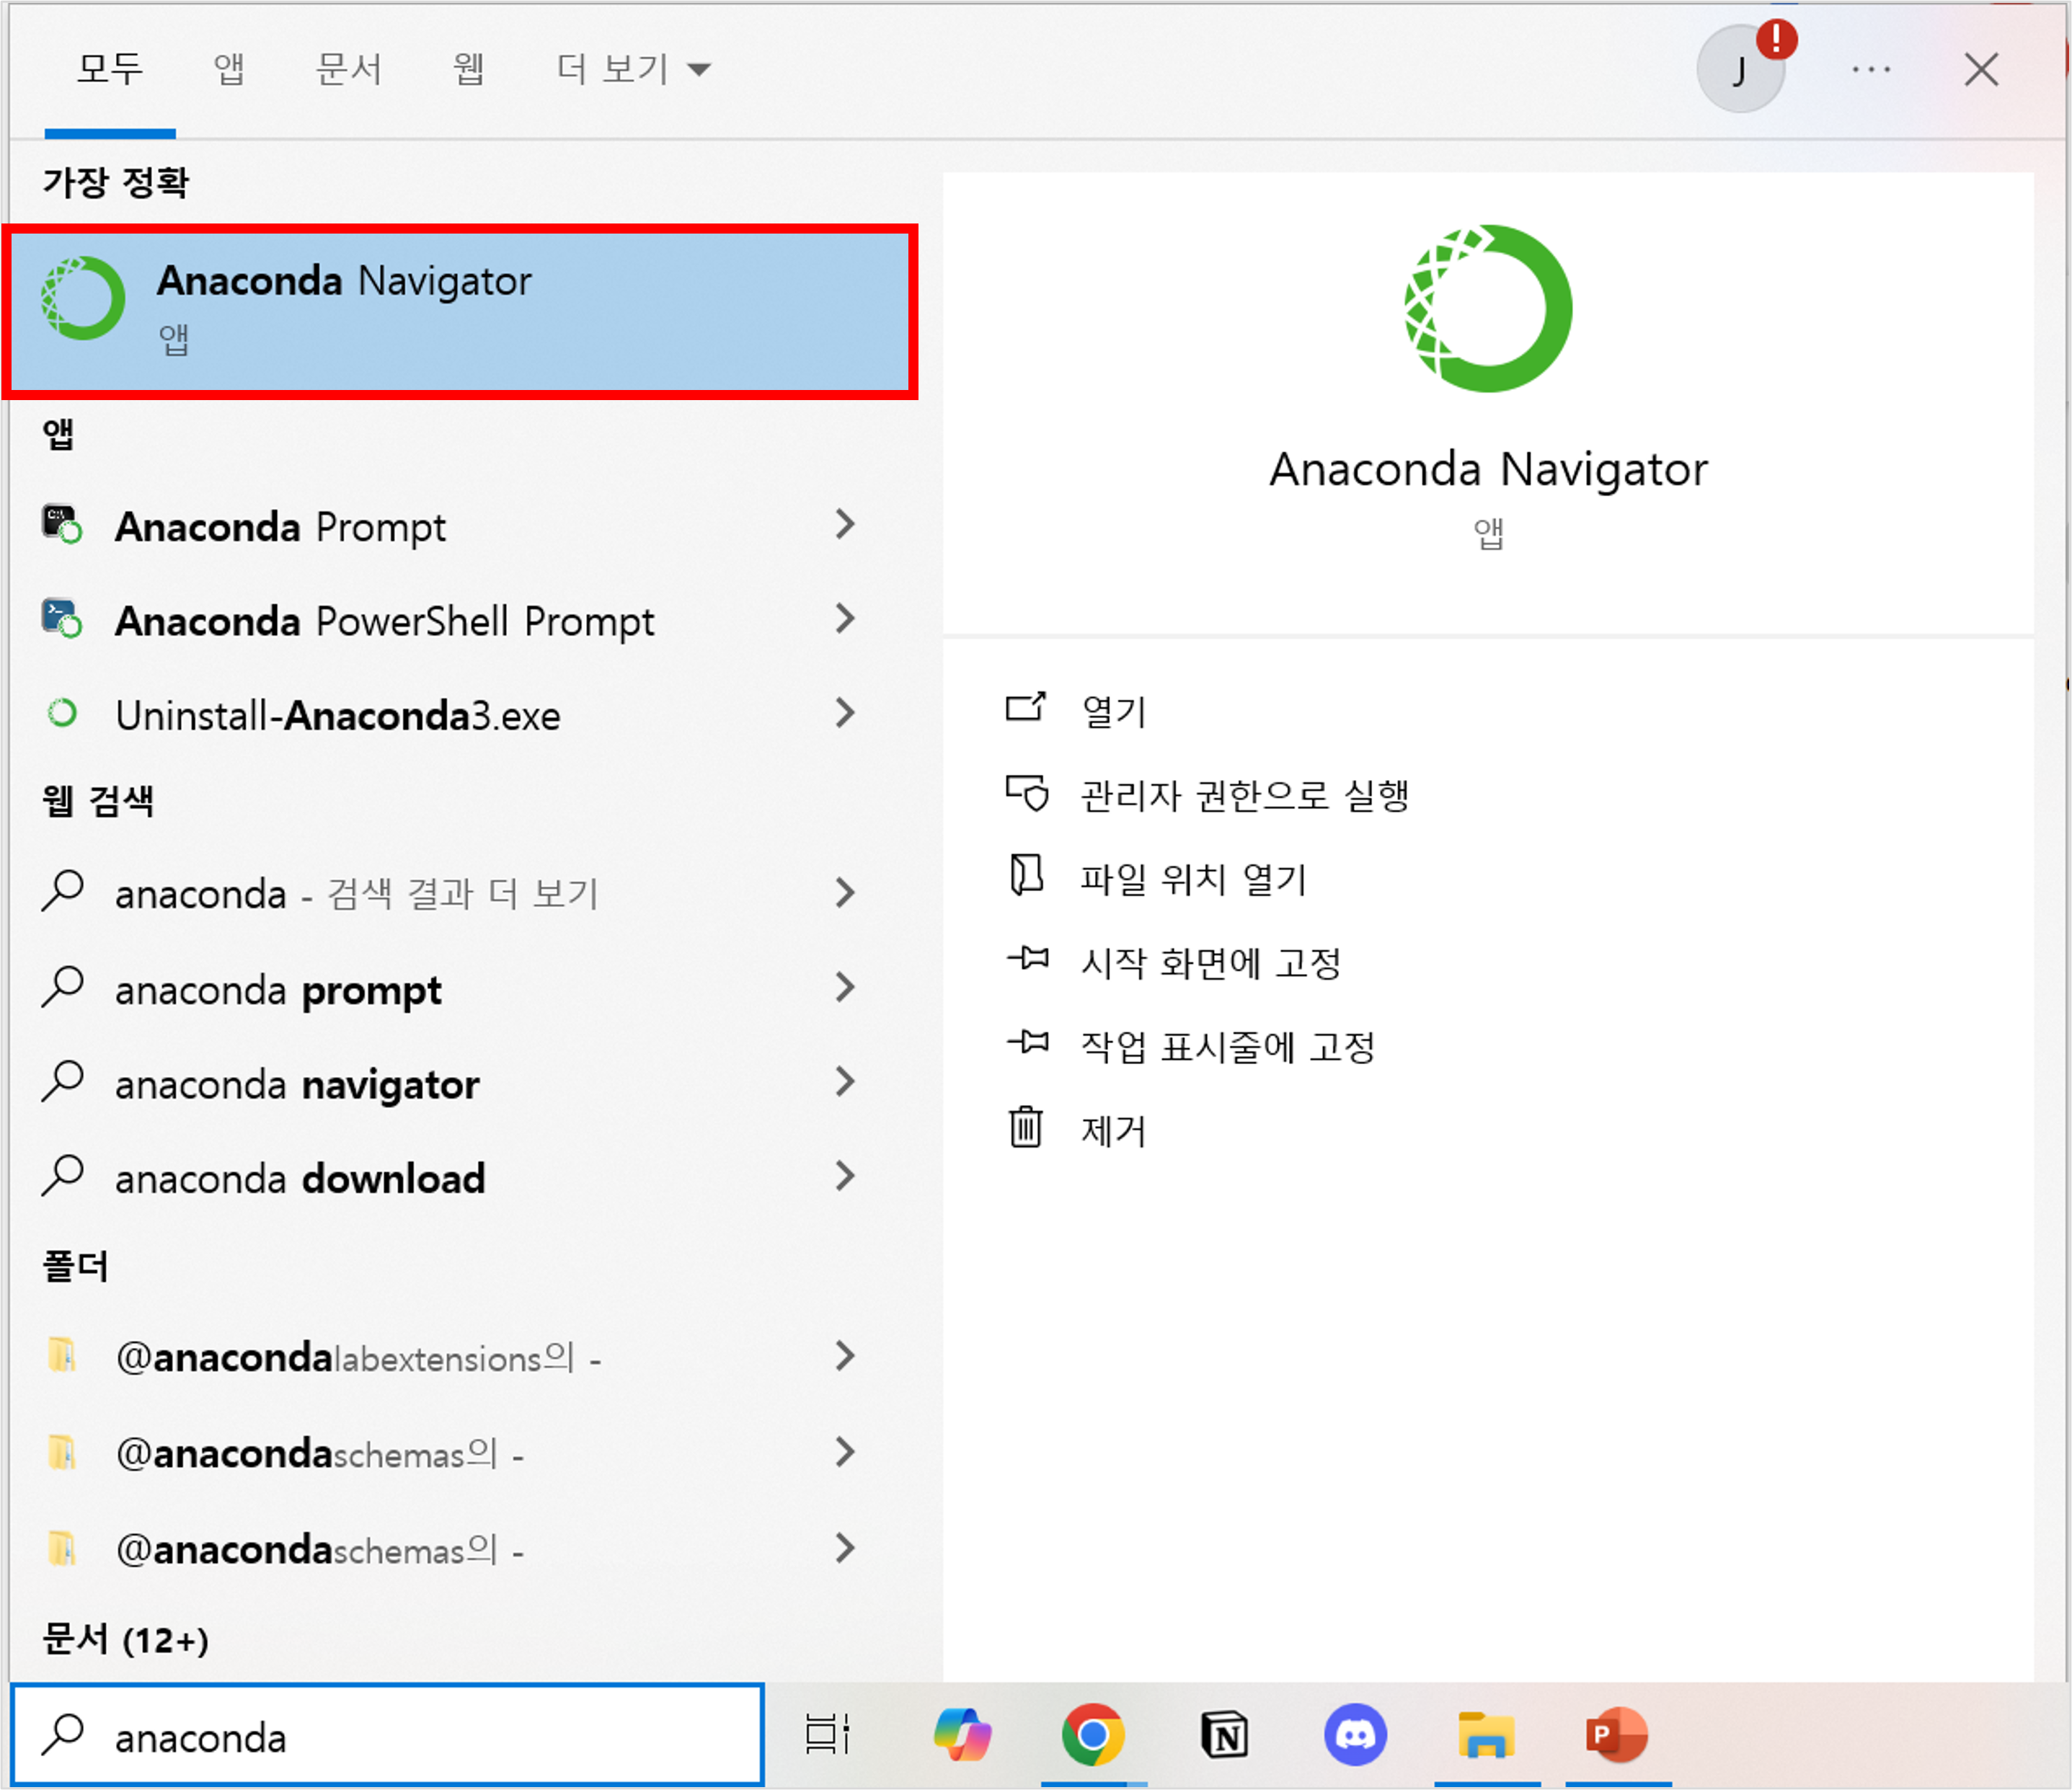Open Discord taskbar icon
The height and width of the screenshot is (1790, 2072).
(x=1355, y=1735)
